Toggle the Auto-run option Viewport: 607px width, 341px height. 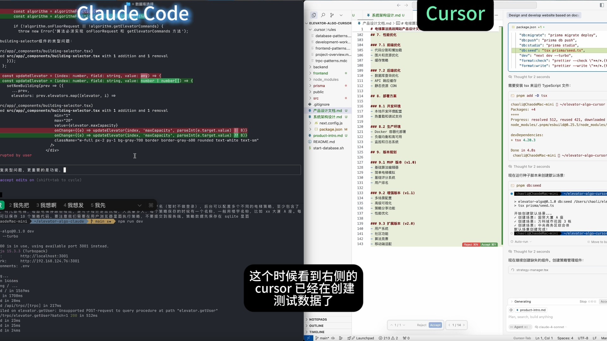pos(521,242)
